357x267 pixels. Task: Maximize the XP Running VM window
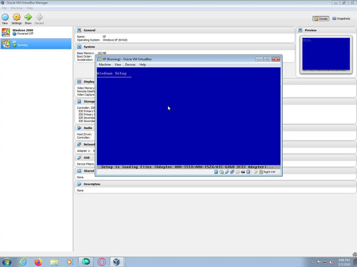(x=267, y=59)
